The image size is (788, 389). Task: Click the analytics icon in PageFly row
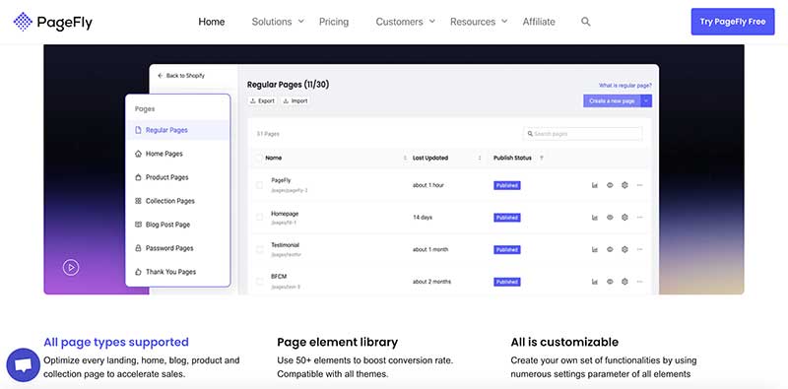click(x=595, y=185)
